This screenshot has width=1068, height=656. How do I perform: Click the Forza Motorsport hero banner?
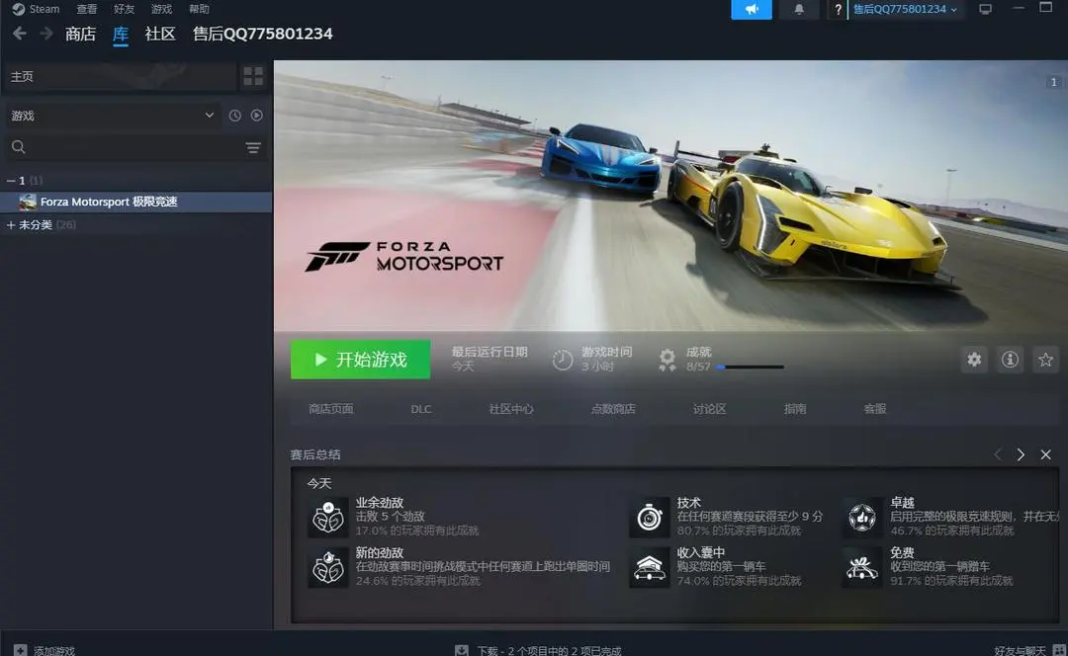[670, 196]
